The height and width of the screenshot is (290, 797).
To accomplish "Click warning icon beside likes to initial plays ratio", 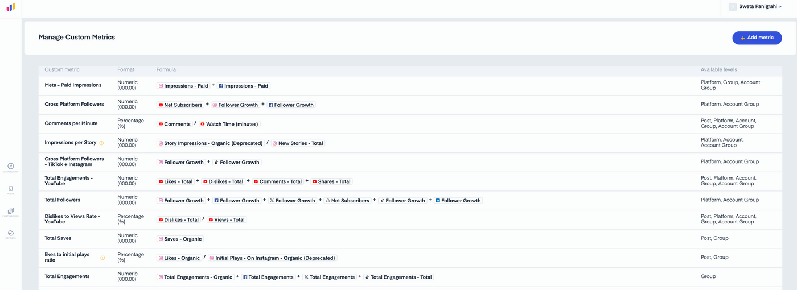I will pyautogui.click(x=102, y=258).
